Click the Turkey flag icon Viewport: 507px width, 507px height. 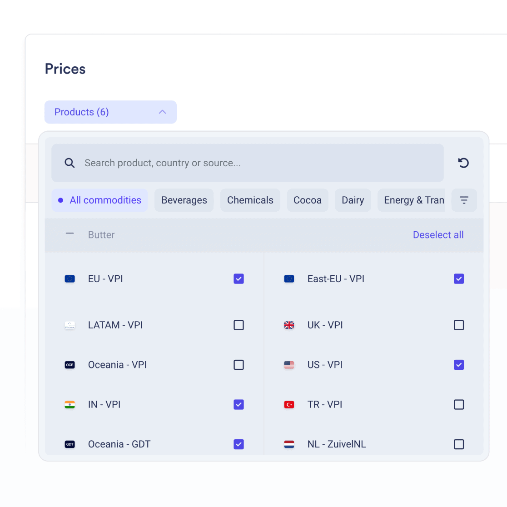[x=289, y=405]
